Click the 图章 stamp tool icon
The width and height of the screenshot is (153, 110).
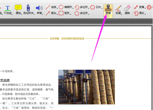[108, 8]
